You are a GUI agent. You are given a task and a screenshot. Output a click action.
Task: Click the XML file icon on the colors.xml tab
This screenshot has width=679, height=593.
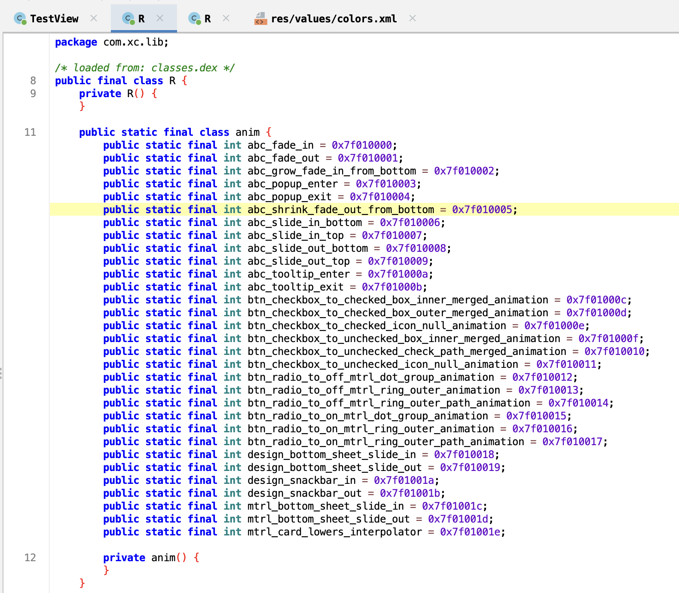(260, 18)
